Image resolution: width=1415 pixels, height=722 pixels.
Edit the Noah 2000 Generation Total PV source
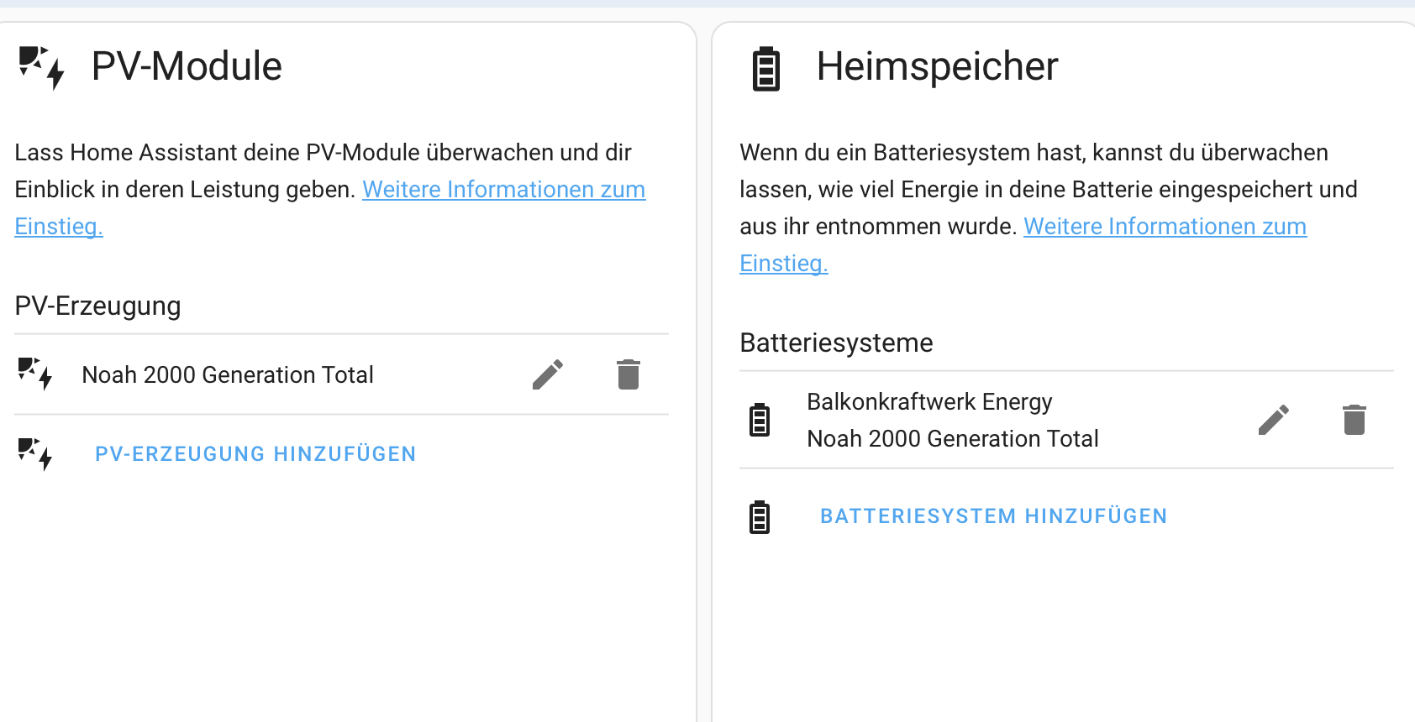547,374
